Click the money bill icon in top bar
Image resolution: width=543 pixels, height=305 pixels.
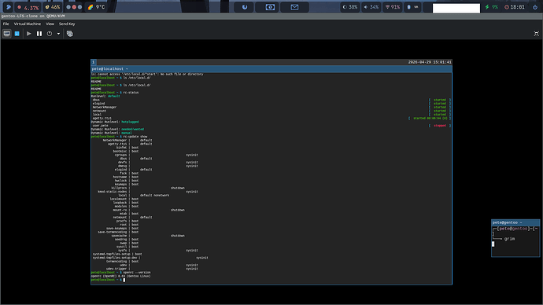270,7
